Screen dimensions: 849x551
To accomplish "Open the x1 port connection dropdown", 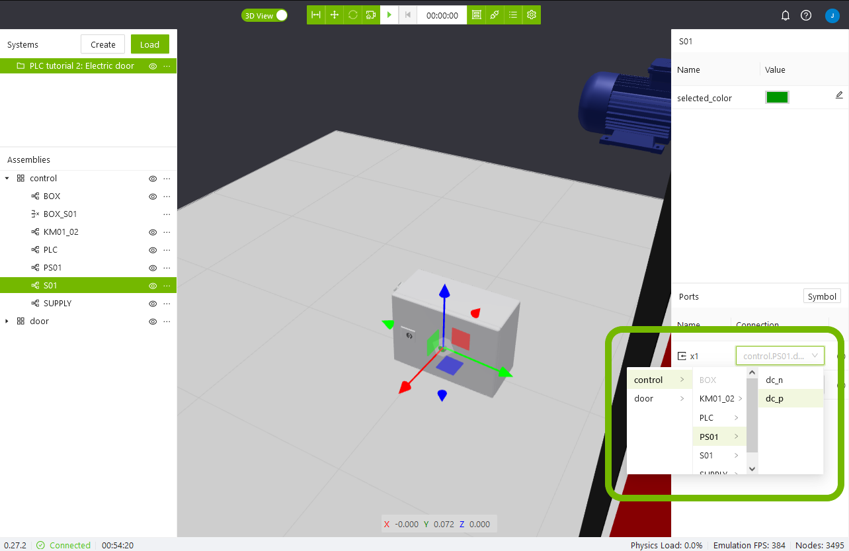I will click(x=780, y=356).
